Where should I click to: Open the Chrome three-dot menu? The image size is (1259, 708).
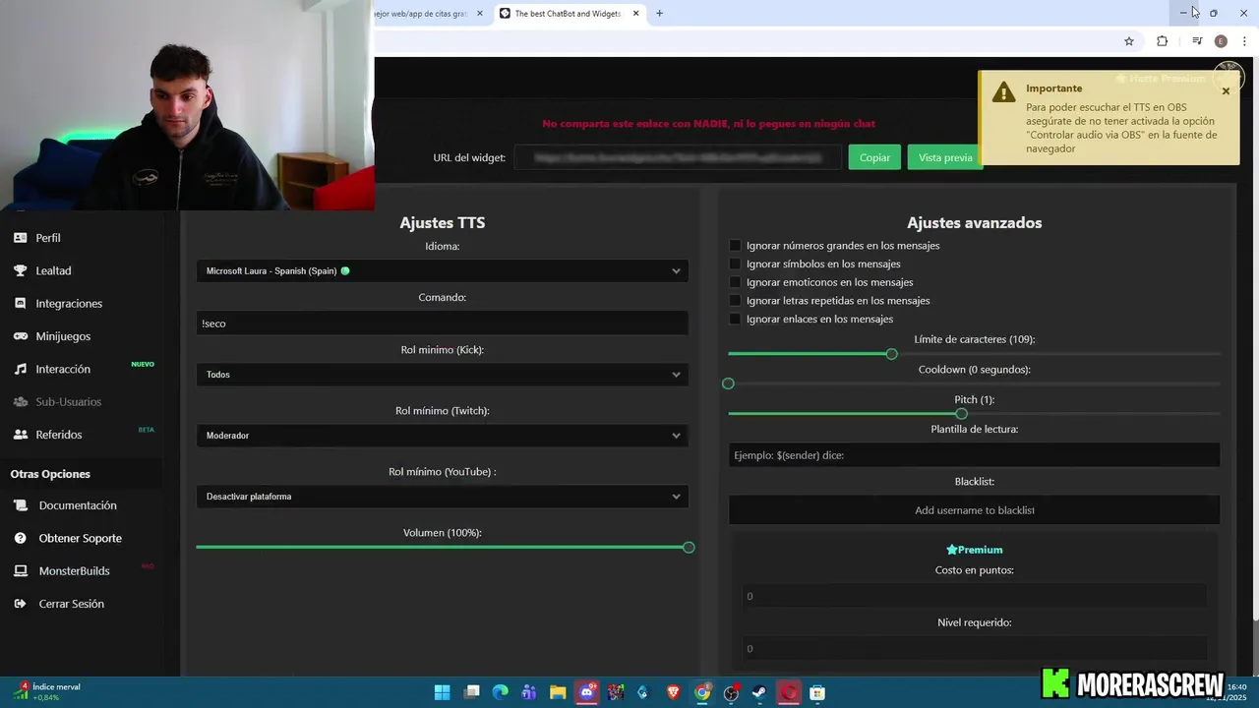1245,41
